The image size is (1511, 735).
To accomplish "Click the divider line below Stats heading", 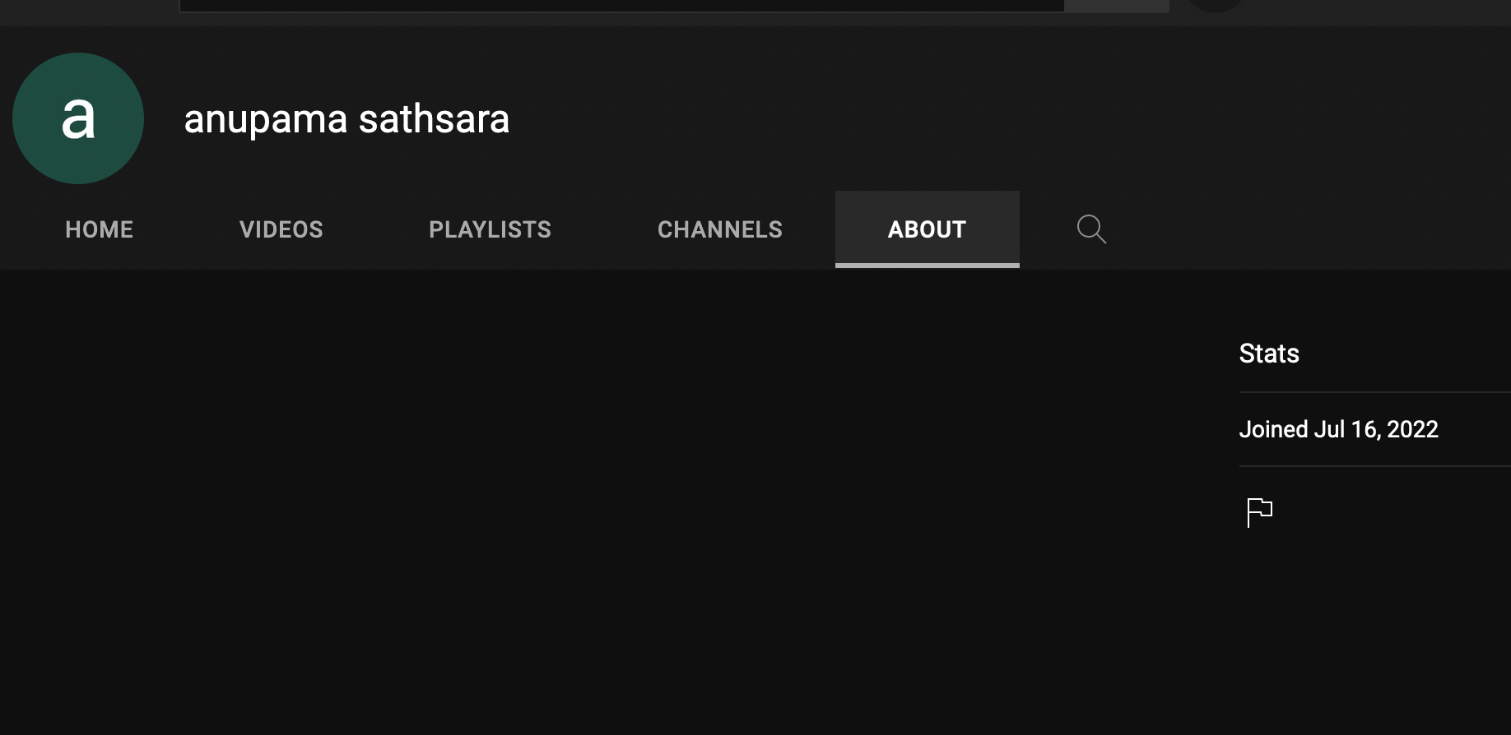I will [x=1374, y=392].
